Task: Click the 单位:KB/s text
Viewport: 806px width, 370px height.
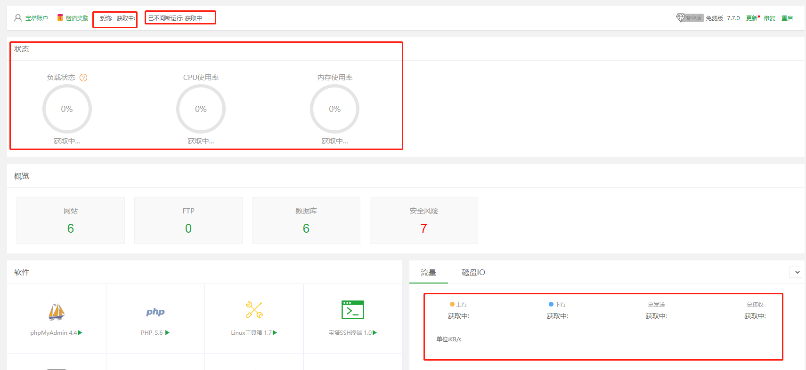Action: tap(449, 339)
